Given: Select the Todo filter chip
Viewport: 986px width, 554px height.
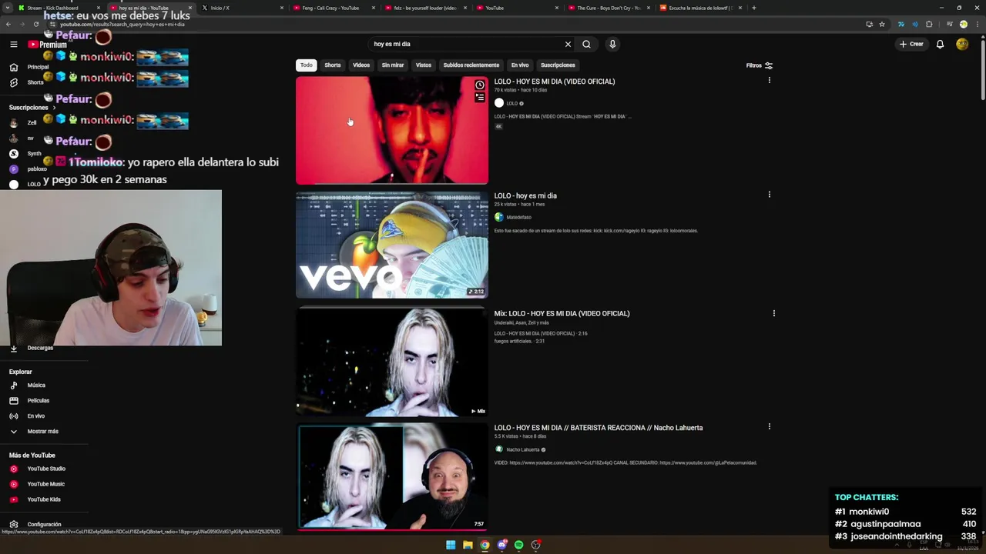Looking at the screenshot, I should (x=307, y=65).
